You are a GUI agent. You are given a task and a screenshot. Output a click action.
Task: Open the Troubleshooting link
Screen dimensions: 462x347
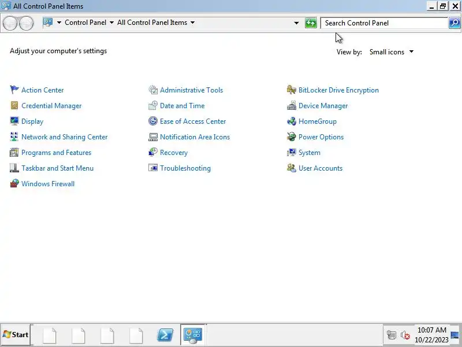pyautogui.click(x=185, y=168)
